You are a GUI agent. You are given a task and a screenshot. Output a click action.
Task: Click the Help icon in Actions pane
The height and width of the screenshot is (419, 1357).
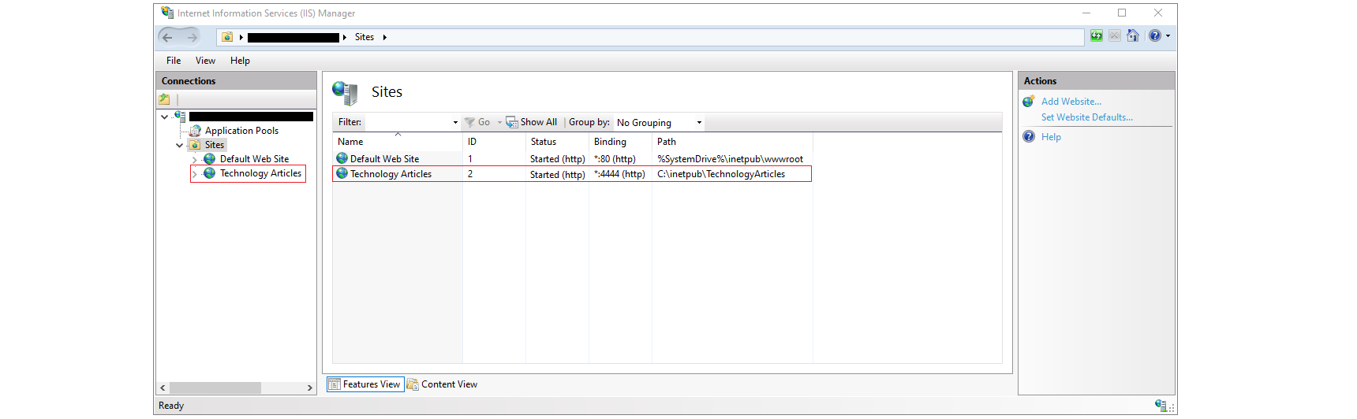[x=1029, y=136]
